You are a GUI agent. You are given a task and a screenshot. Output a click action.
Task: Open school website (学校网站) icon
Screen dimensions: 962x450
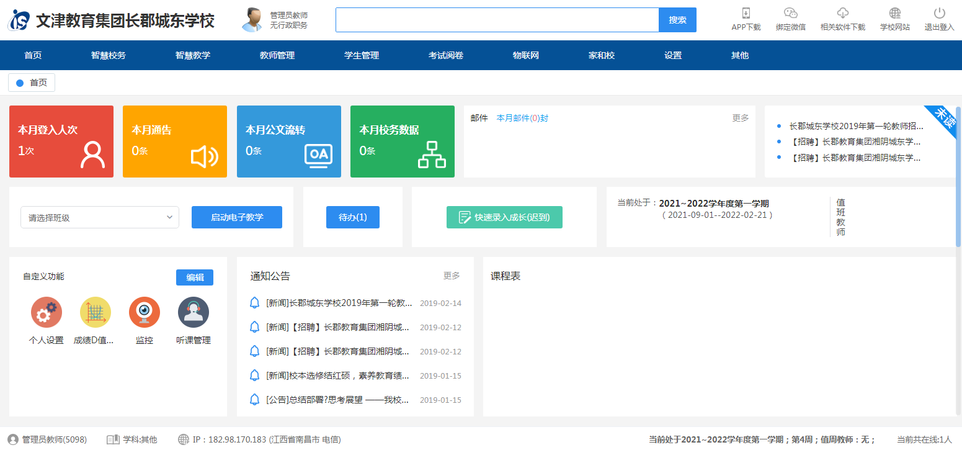point(895,13)
